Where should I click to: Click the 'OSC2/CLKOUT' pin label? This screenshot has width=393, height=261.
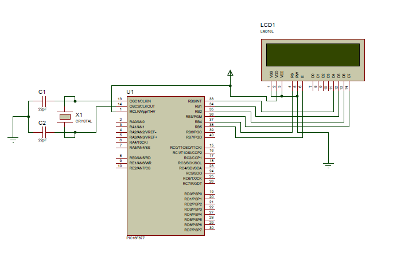(x=142, y=106)
